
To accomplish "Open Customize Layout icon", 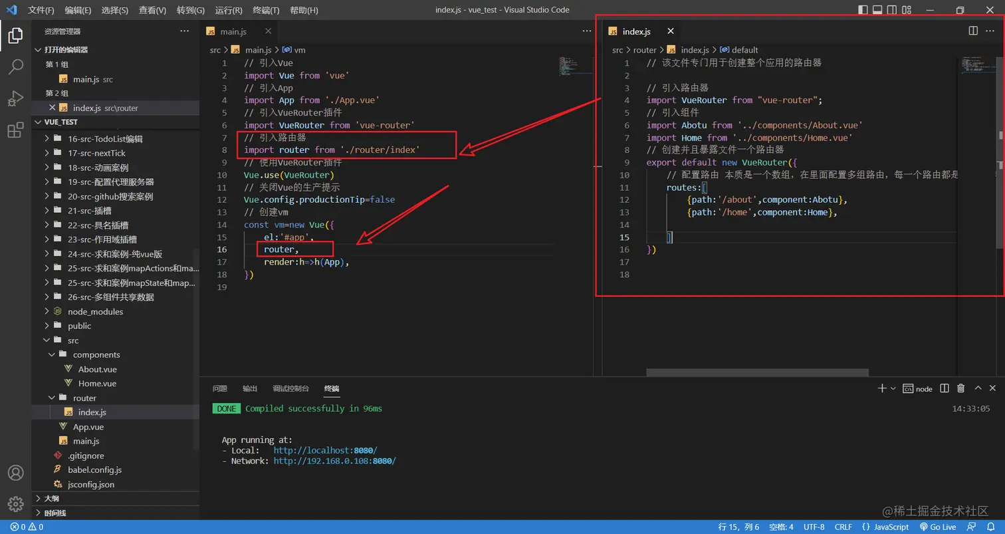I will click(x=907, y=10).
